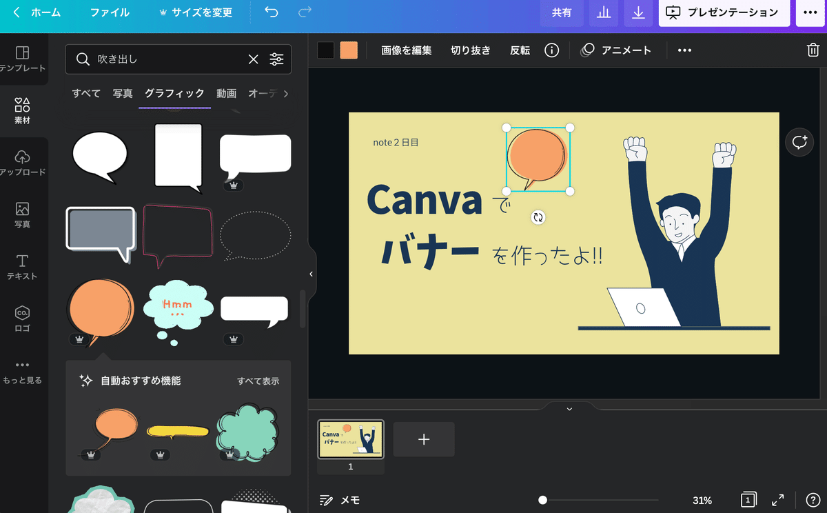
Task: Delete element with the trash icon
Action: click(813, 50)
